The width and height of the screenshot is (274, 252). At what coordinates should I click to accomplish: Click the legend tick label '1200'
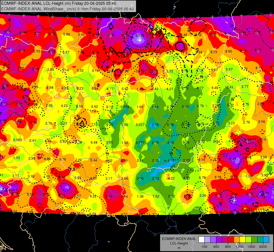click(240, 247)
